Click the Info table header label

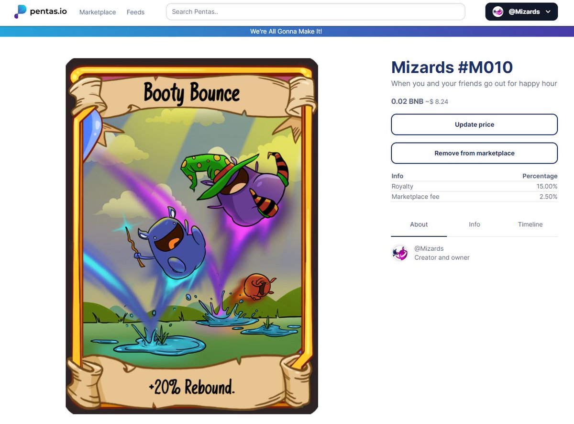pos(397,176)
